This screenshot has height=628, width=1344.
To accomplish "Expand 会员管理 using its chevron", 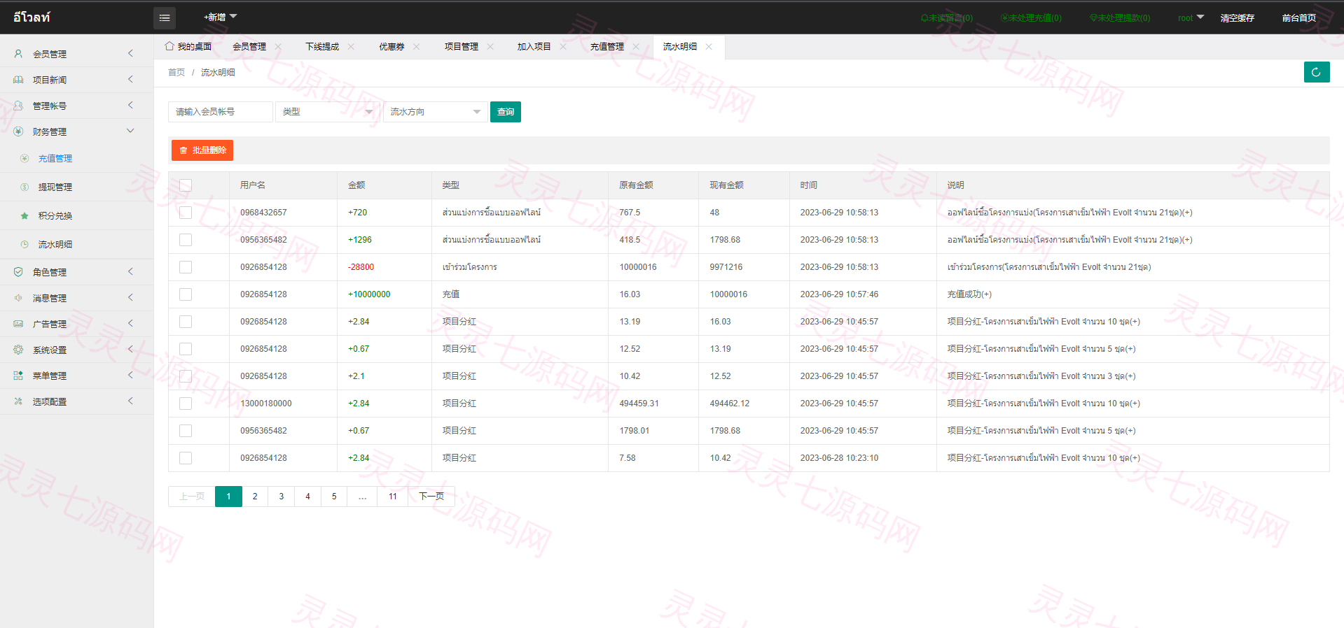I will (x=130, y=53).
